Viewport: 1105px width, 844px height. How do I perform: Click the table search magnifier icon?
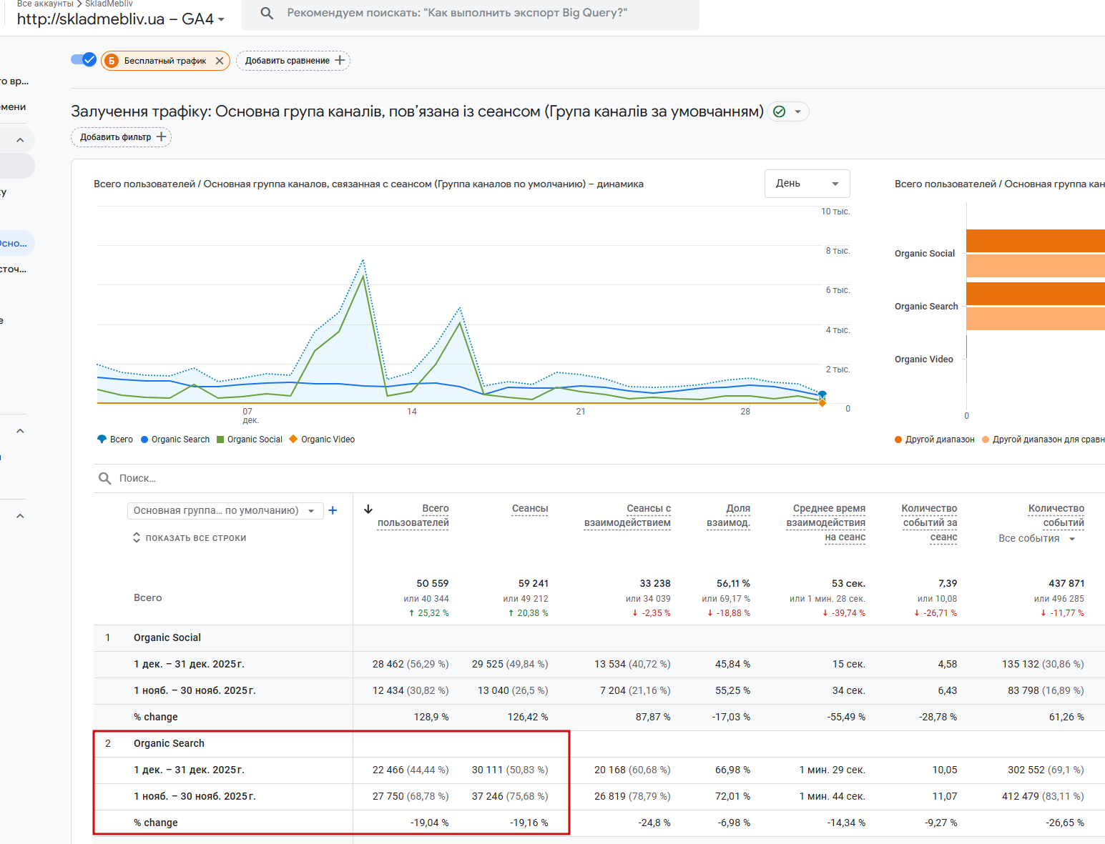pos(104,478)
